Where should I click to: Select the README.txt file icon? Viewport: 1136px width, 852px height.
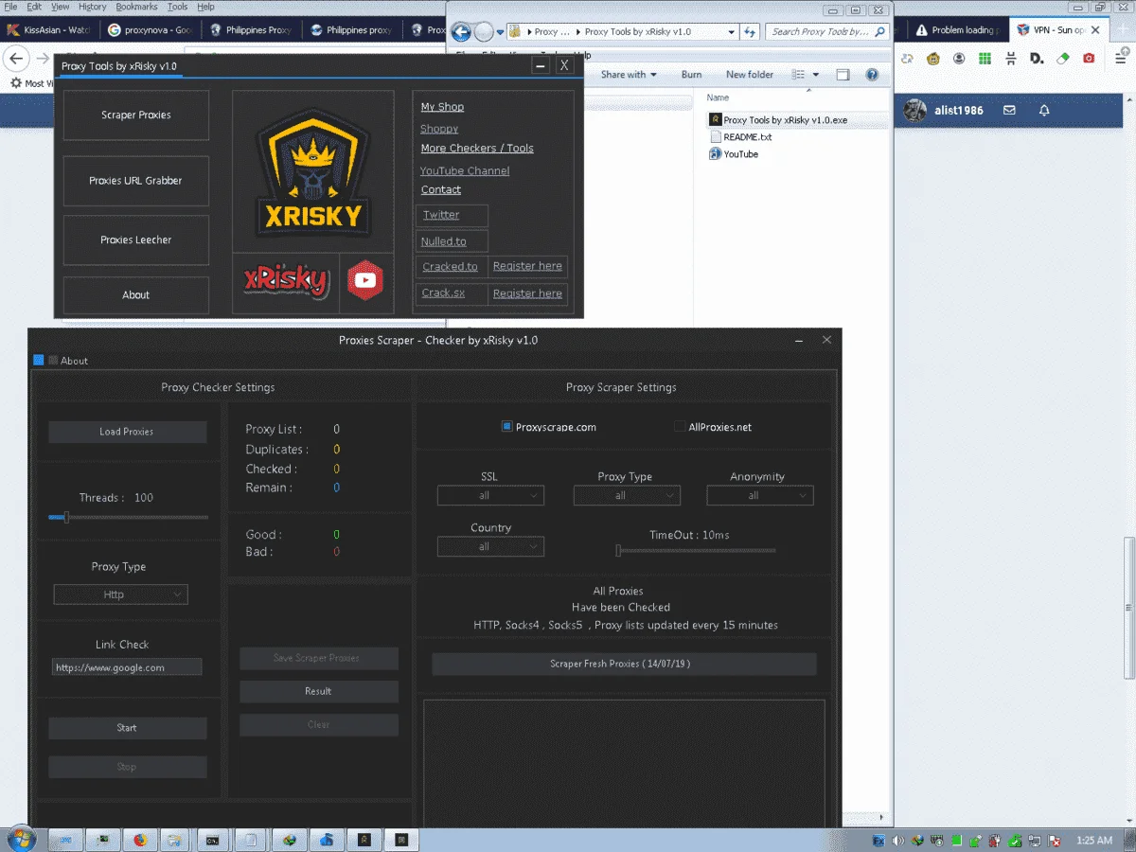(x=716, y=137)
